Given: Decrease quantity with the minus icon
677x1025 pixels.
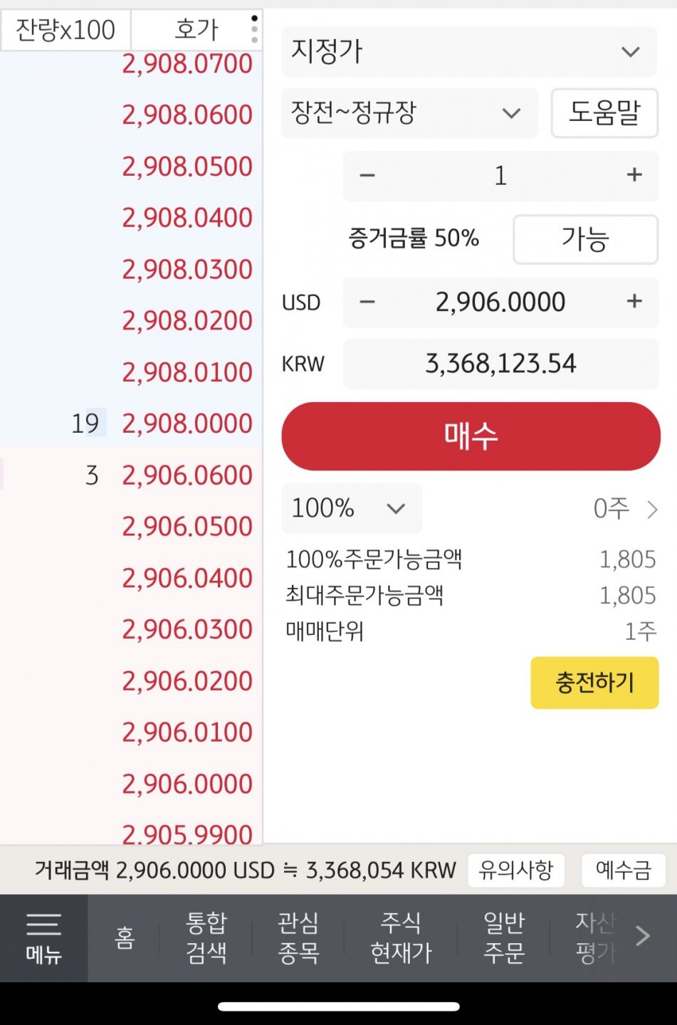Looking at the screenshot, I should (367, 175).
